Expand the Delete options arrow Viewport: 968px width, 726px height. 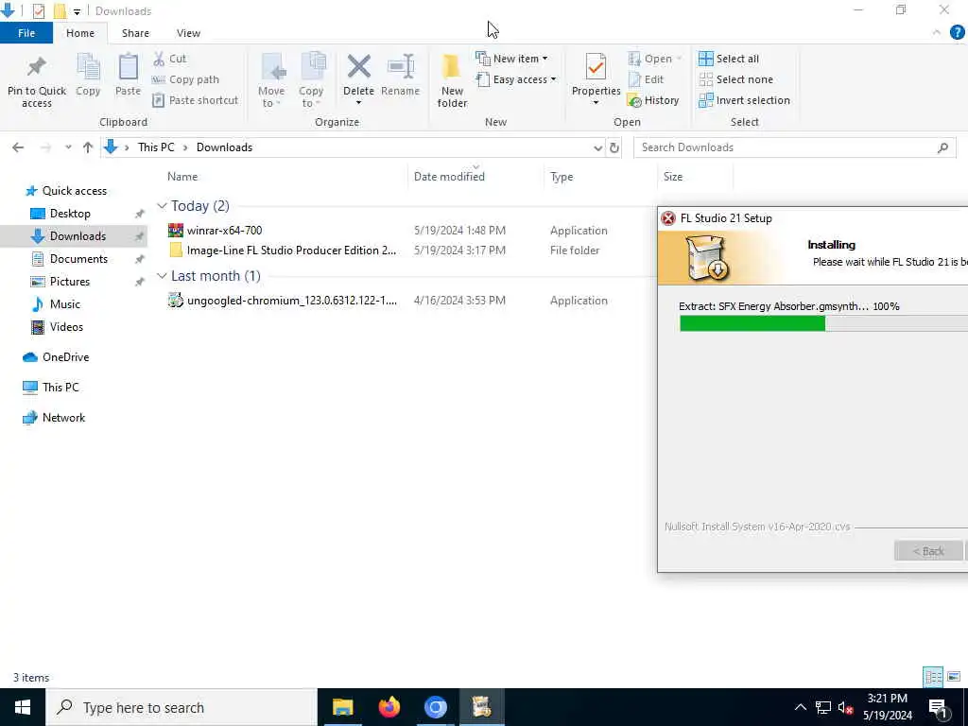click(358, 103)
